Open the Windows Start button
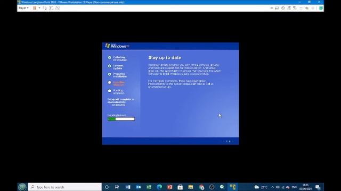 point(22,187)
